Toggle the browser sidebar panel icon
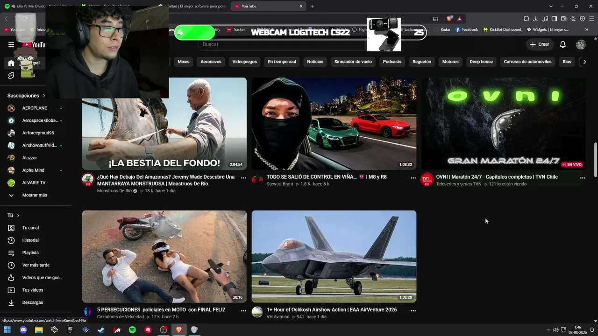598x336 pixels. (555, 19)
